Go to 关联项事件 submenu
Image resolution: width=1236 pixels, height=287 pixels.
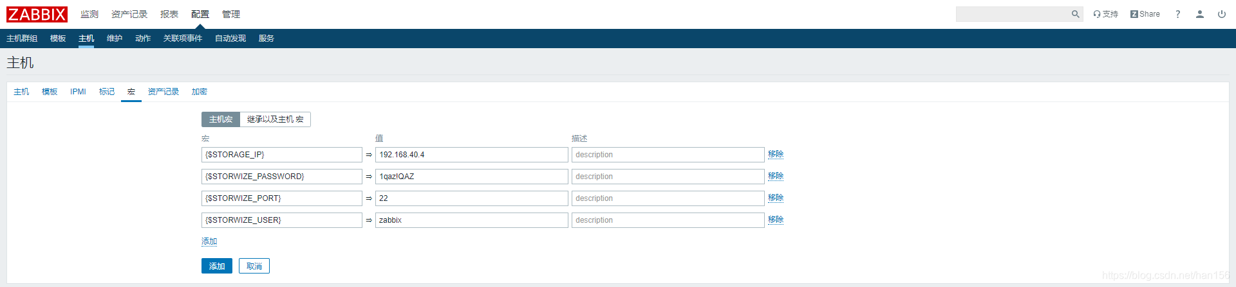[x=183, y=39]
